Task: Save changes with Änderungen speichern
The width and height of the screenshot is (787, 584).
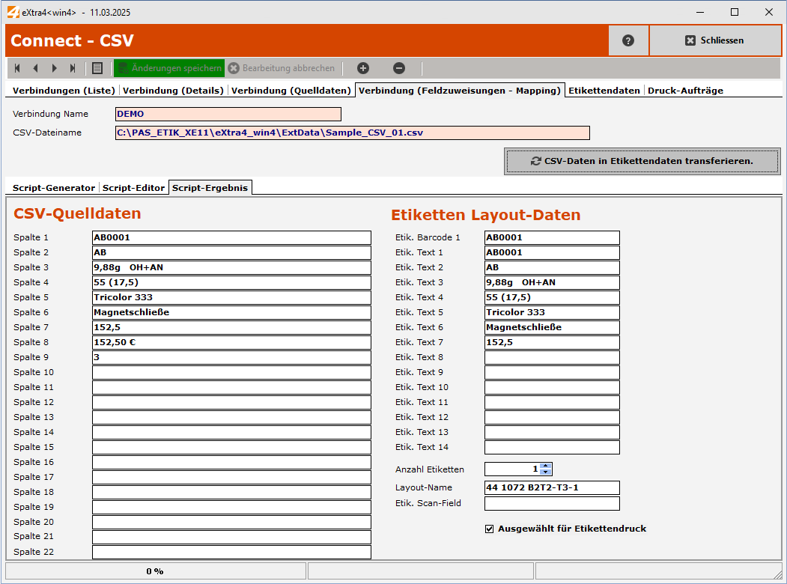Action: (169, 68)
